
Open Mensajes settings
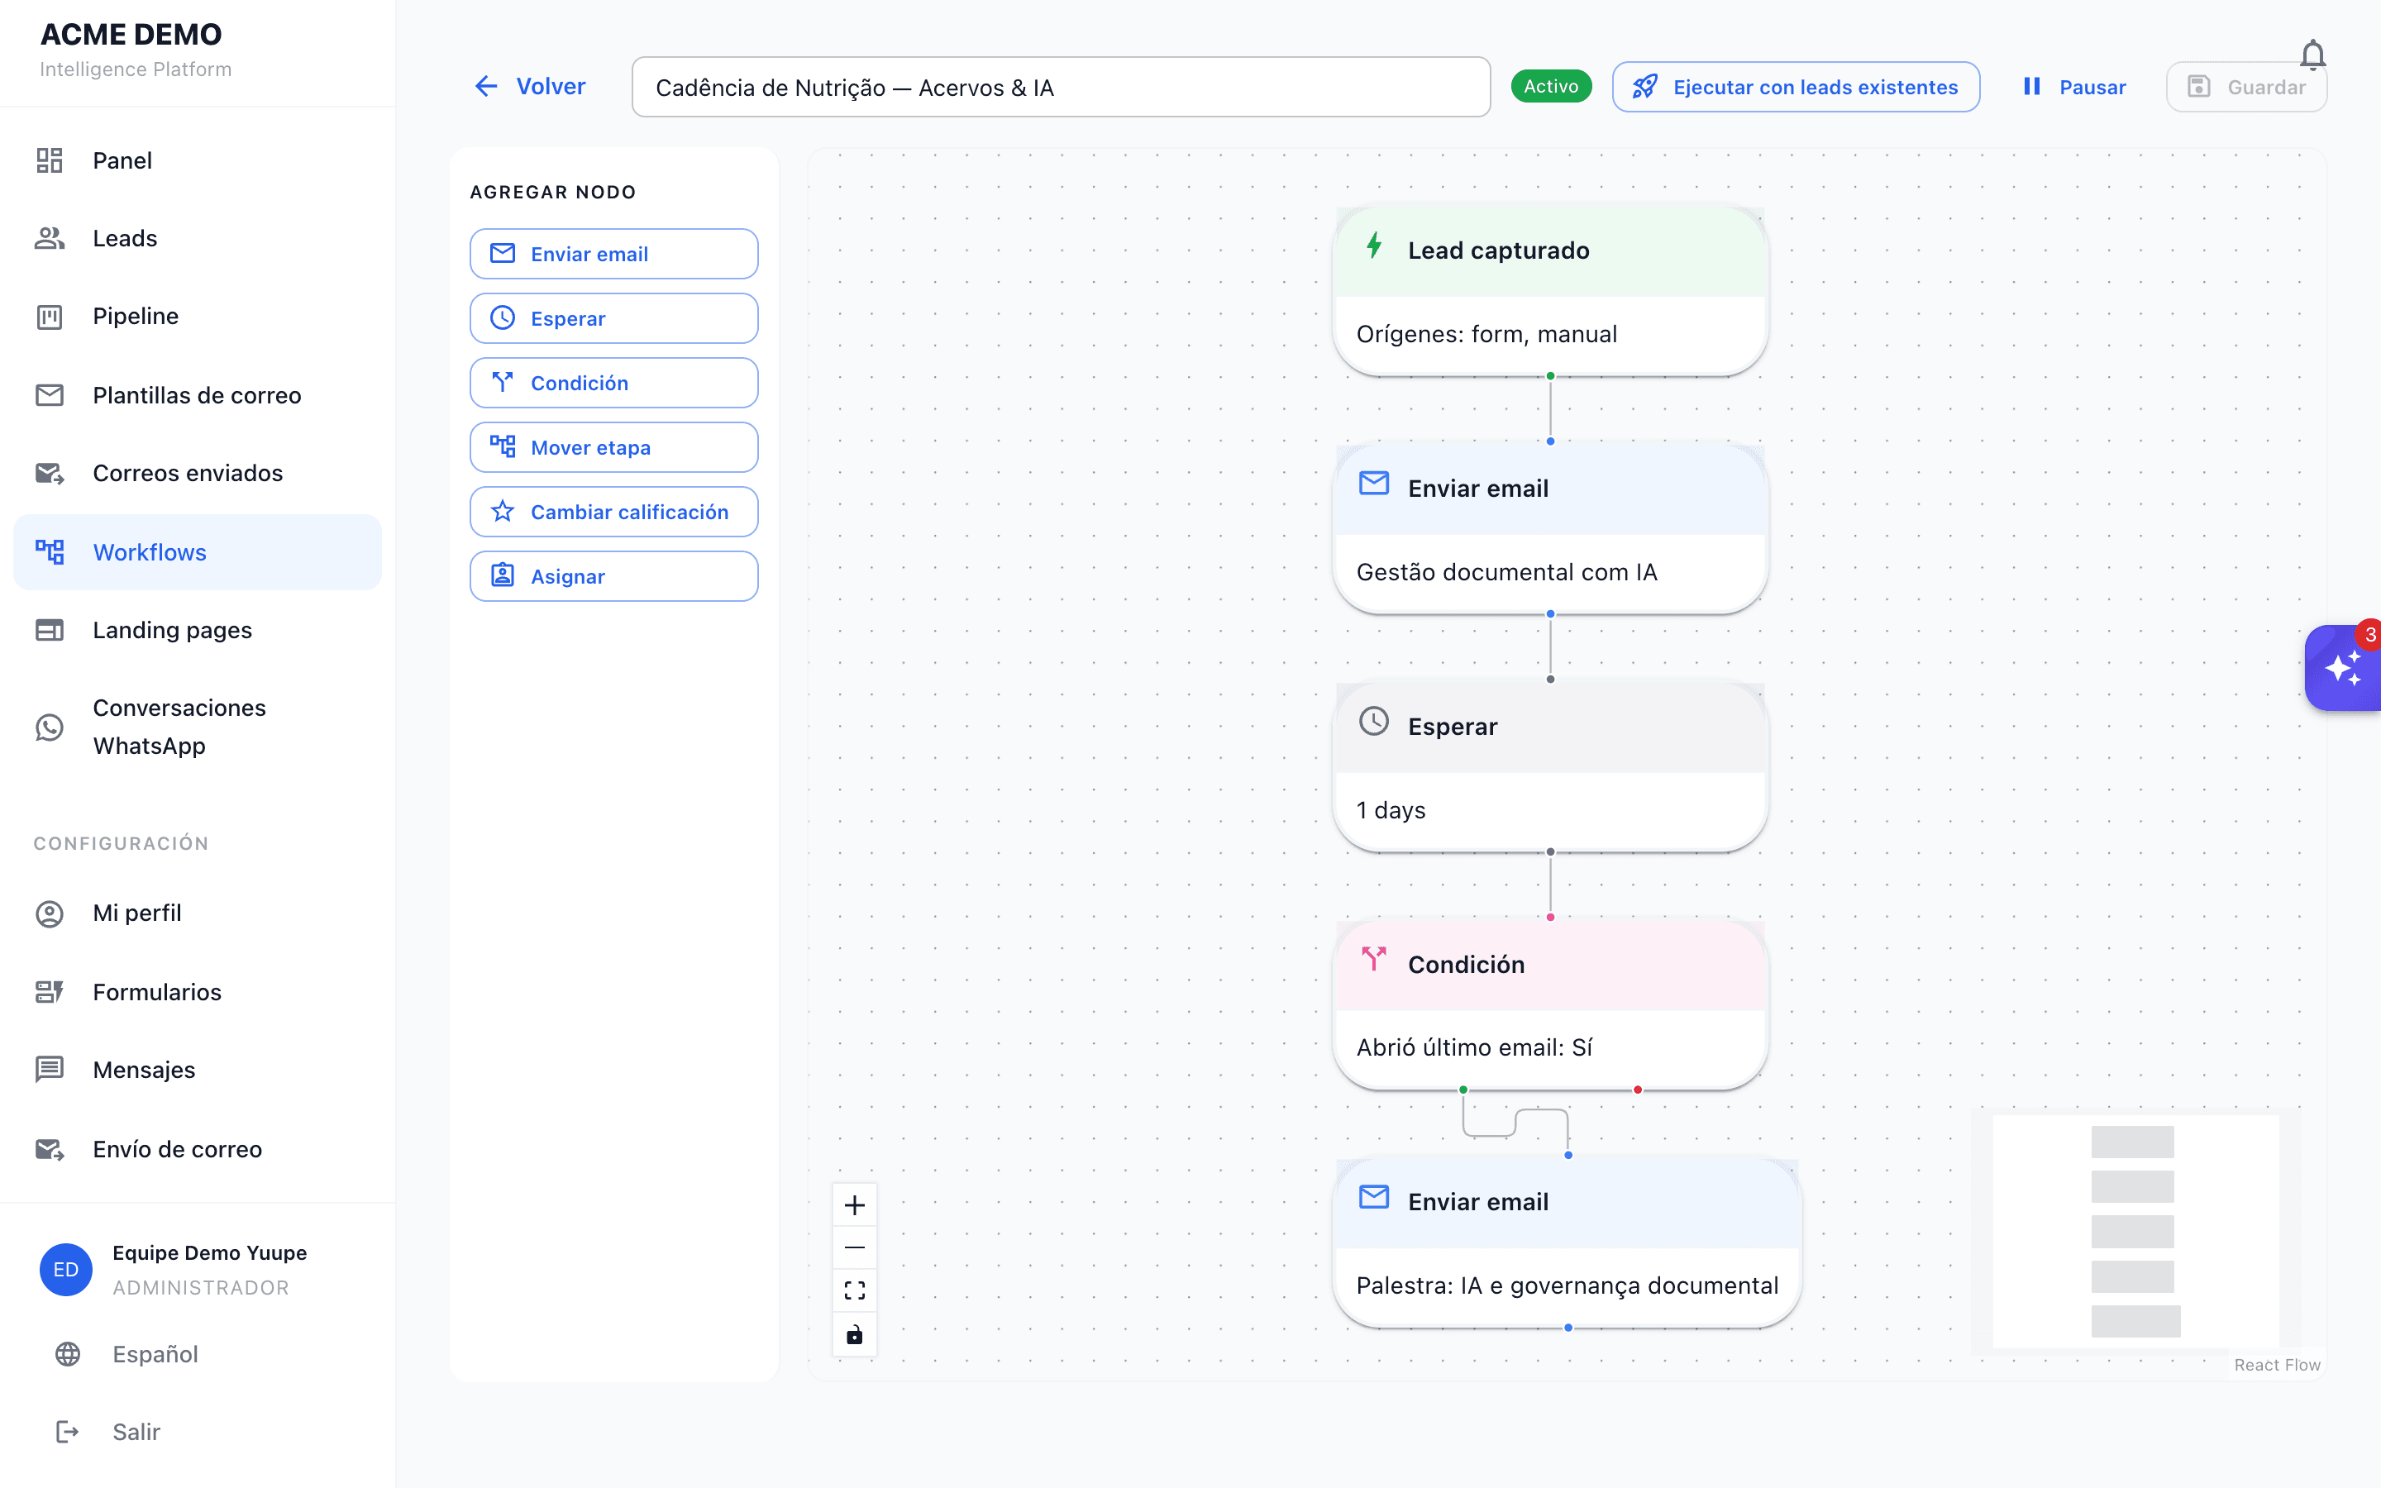click(197, 1070)
